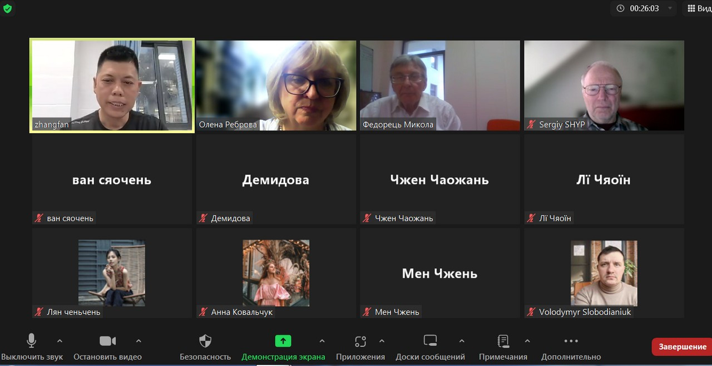Click the red Завершение button

[x=682, y=347]
